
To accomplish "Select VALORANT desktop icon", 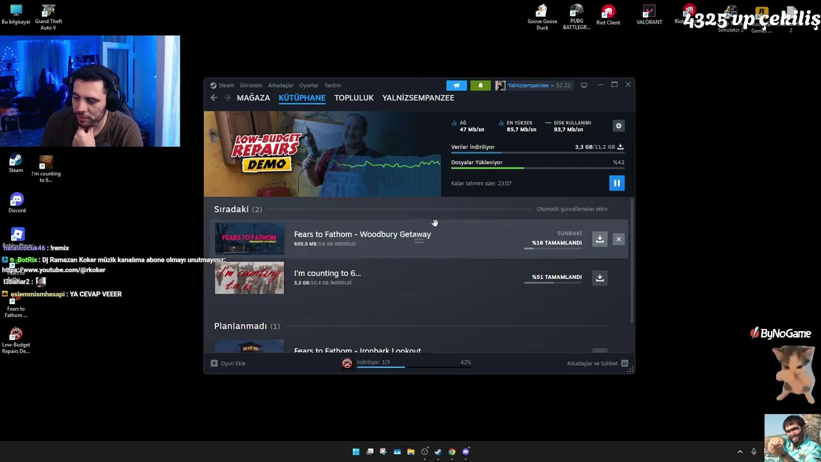I will [649, 15].
